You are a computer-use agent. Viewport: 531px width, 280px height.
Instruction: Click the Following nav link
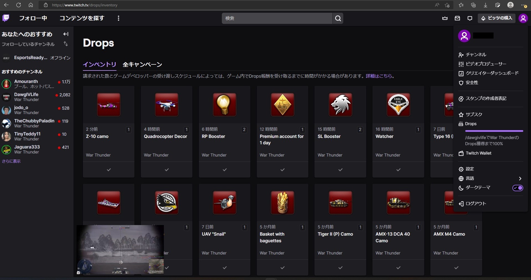pyautogui.click(x=33, y=18)
